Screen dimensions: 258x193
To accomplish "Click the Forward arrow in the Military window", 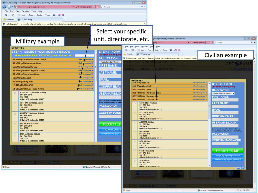I will 9,7.
